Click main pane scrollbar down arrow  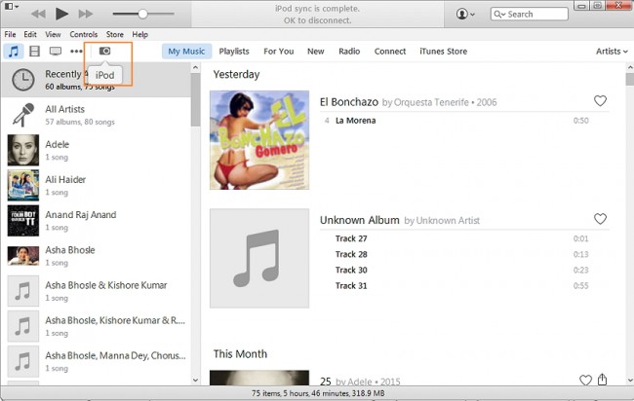coord(629,380)
